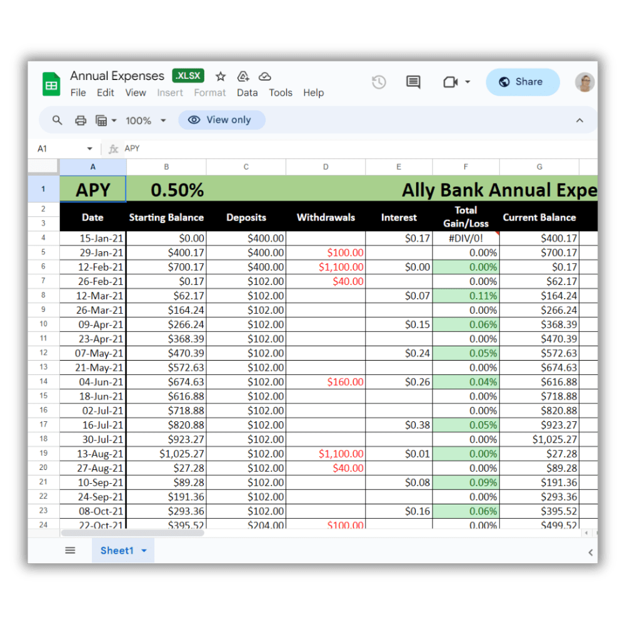
Task: Click the Starting Balance header cell
Action: coord(166,217)
